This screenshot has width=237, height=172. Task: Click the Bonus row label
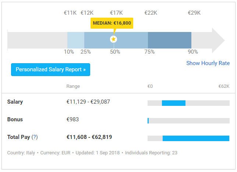tap(15, 119)
